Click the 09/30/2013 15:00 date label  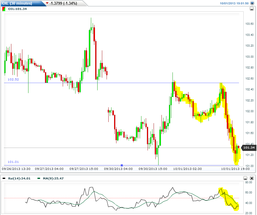coord(153,169)
